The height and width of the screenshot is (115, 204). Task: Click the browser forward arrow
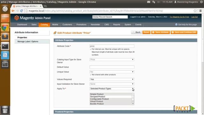[18, 11]
